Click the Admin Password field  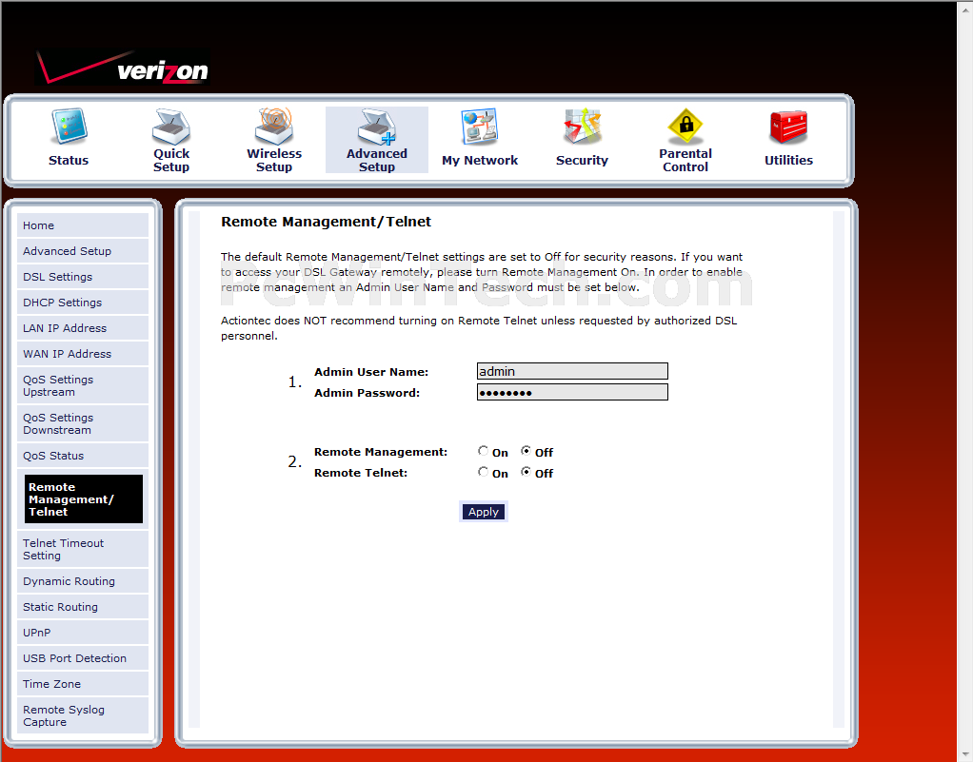point(572,392)
